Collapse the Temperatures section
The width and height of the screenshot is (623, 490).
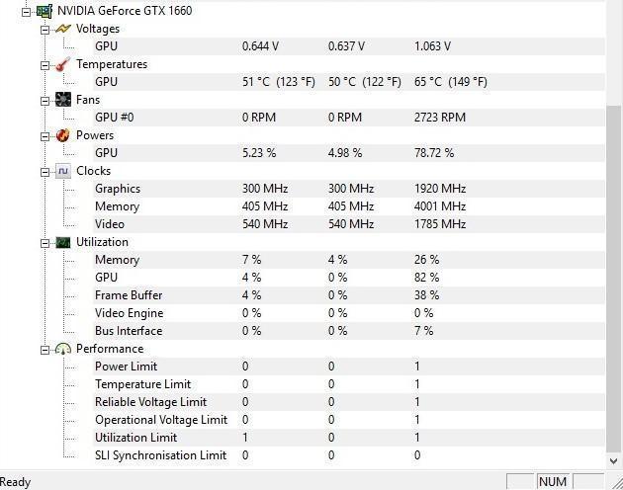click(x=44, y=65)
